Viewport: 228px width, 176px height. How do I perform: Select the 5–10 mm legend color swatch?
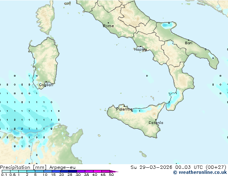[x=39, y=171]
